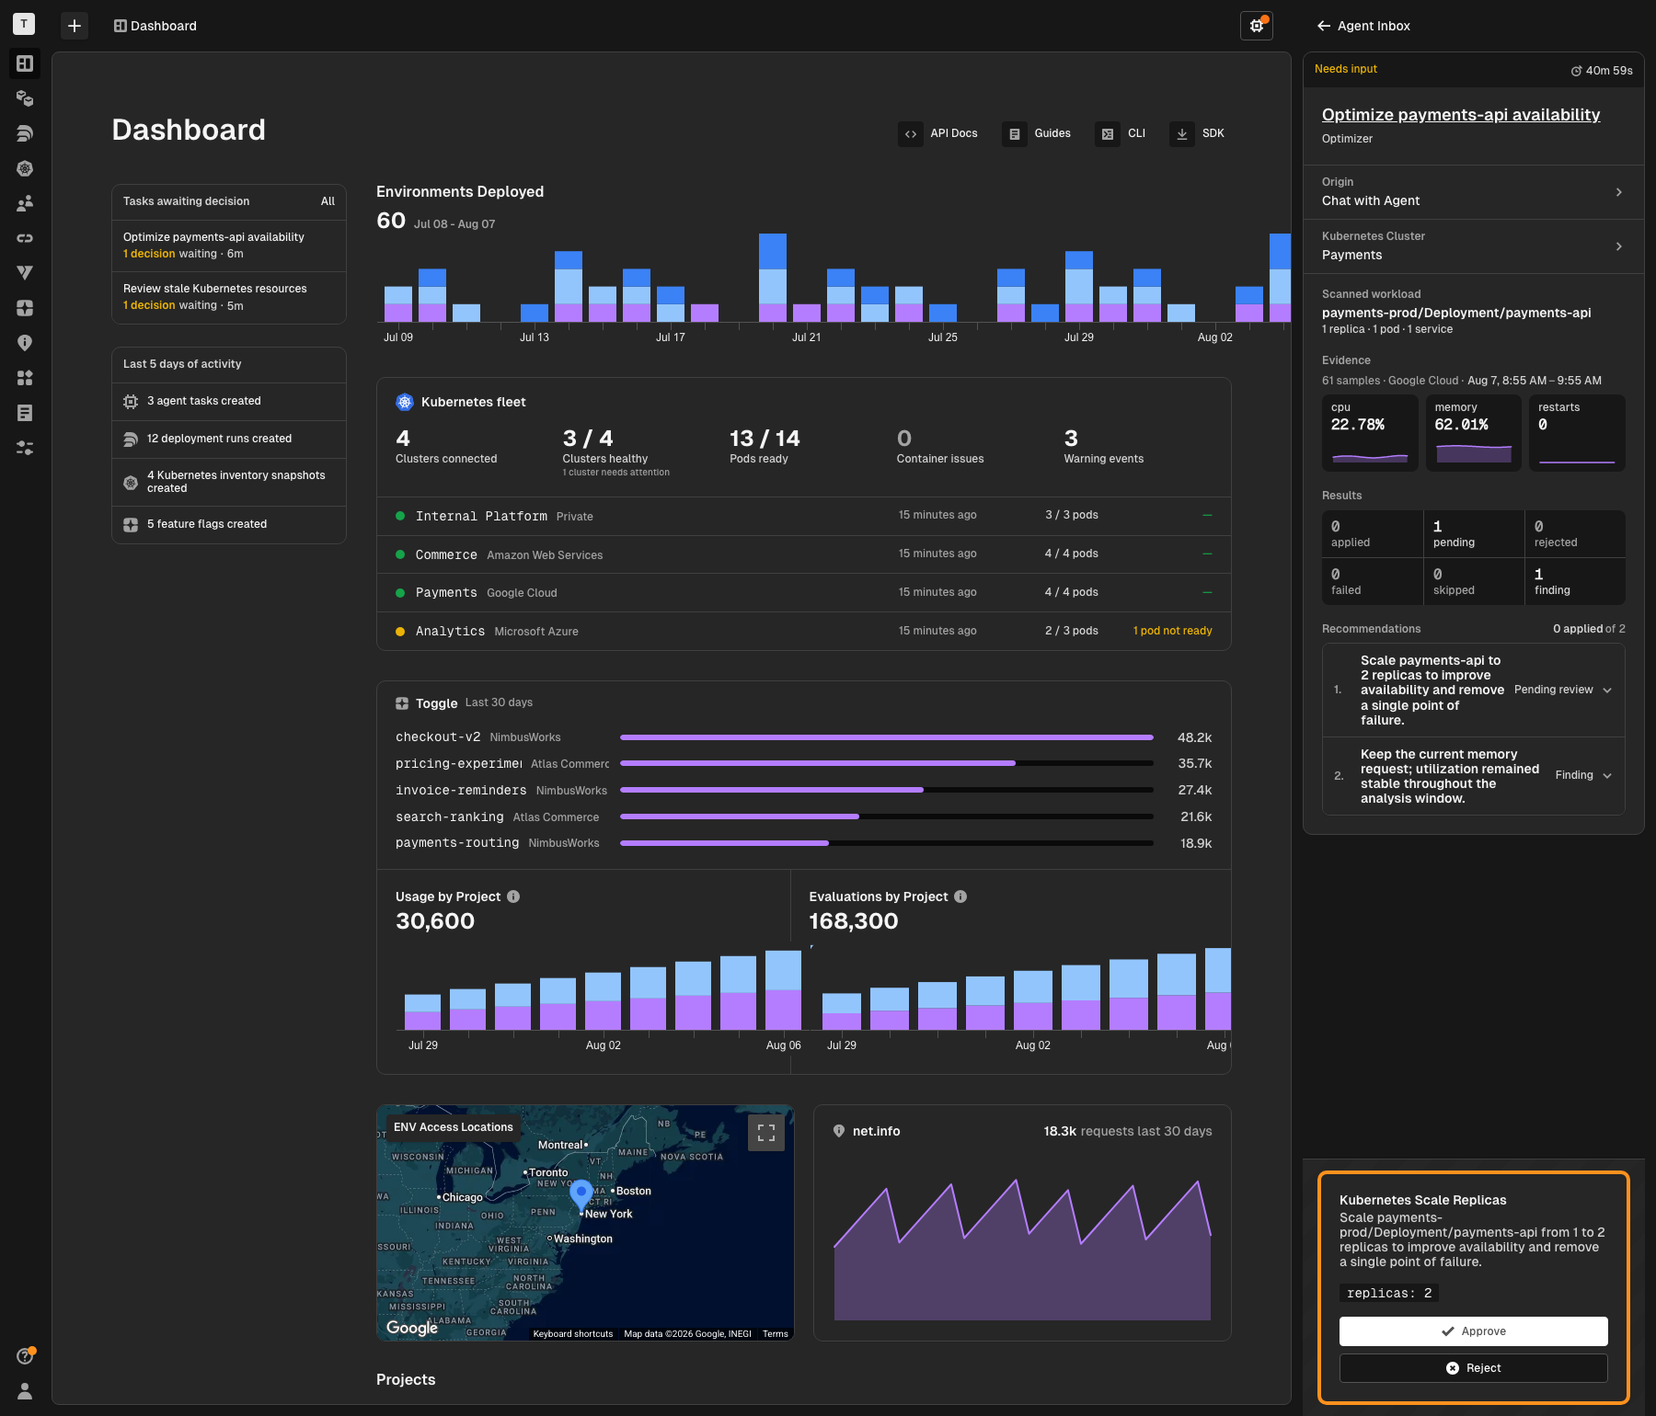This screenshot has width=1656, height=1416.
Task: Select the Dashboard icon in sidebar
Action: coord(25,63)
